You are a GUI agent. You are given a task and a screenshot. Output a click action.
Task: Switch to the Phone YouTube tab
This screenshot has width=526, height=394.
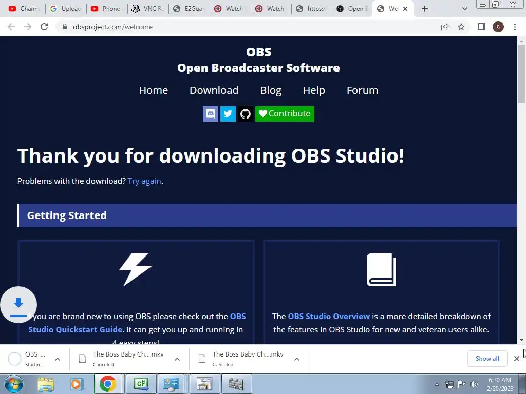[107, 9]
